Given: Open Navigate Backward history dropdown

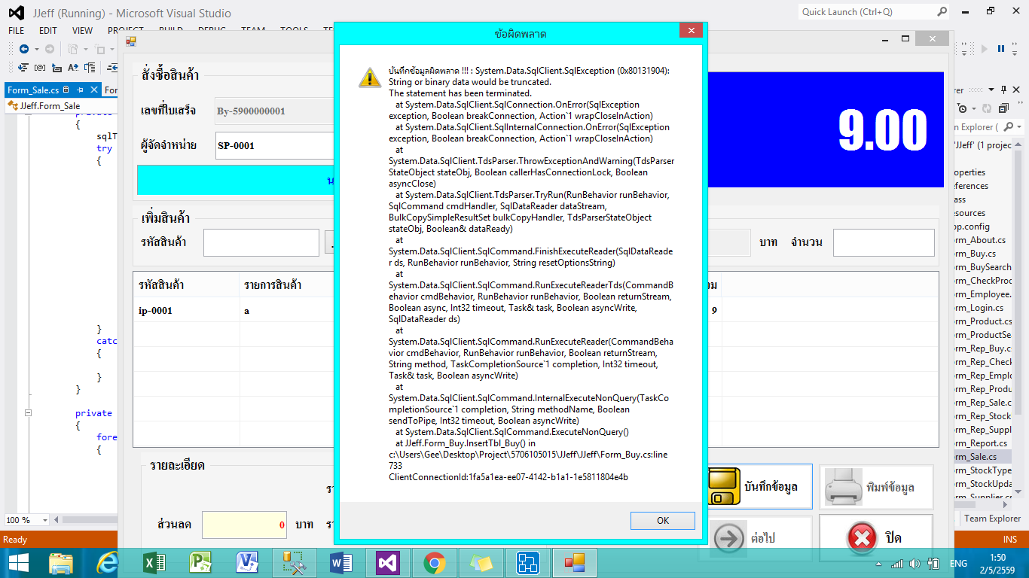Looking at the screenshot, I should [35, 49].
